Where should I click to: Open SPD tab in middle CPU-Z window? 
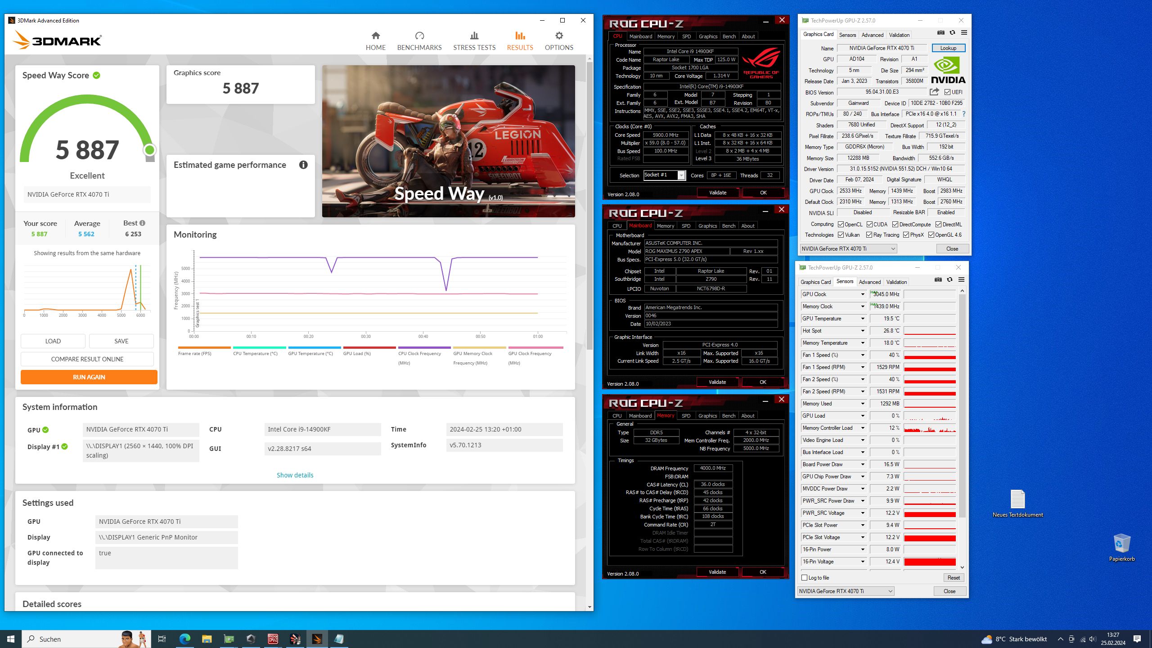[686, 226]
